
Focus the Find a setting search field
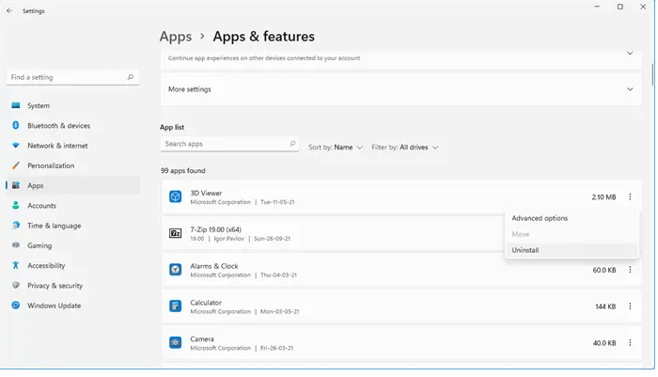72,77
